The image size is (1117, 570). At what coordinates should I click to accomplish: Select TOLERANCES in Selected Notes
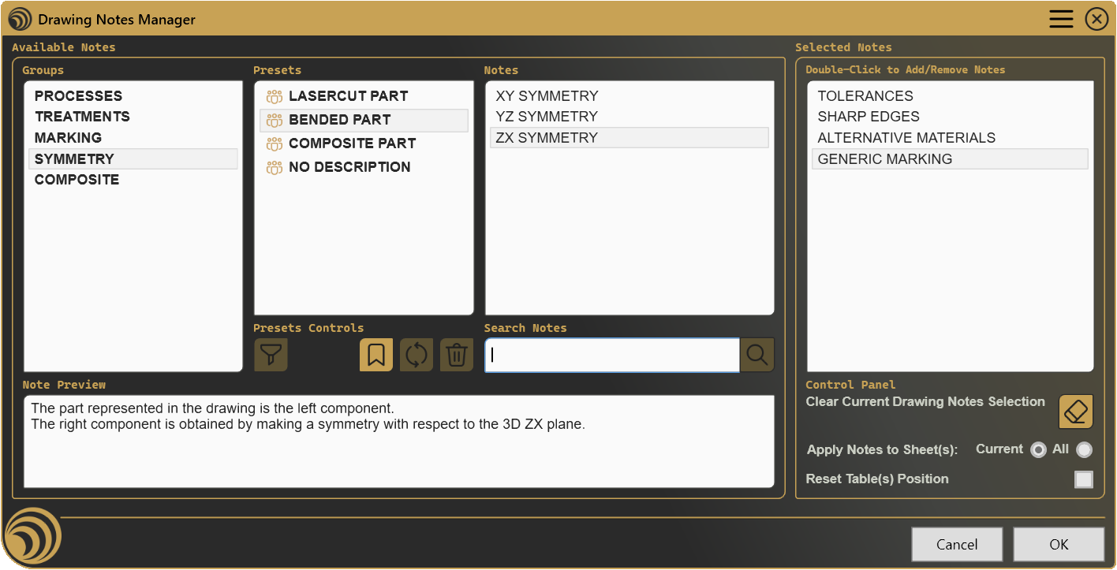click(x=950, y=96)
